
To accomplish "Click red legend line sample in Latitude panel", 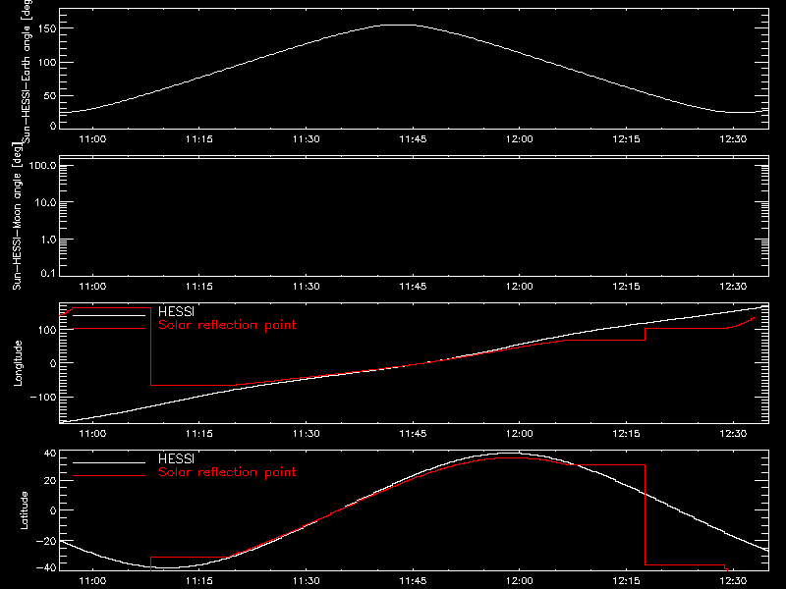I will pos(109,476).
